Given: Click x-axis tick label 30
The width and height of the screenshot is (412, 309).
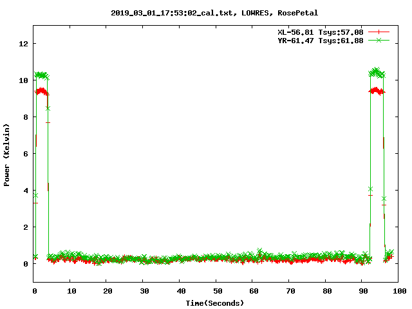Looking at the screenshot, I should click(144, 291).
